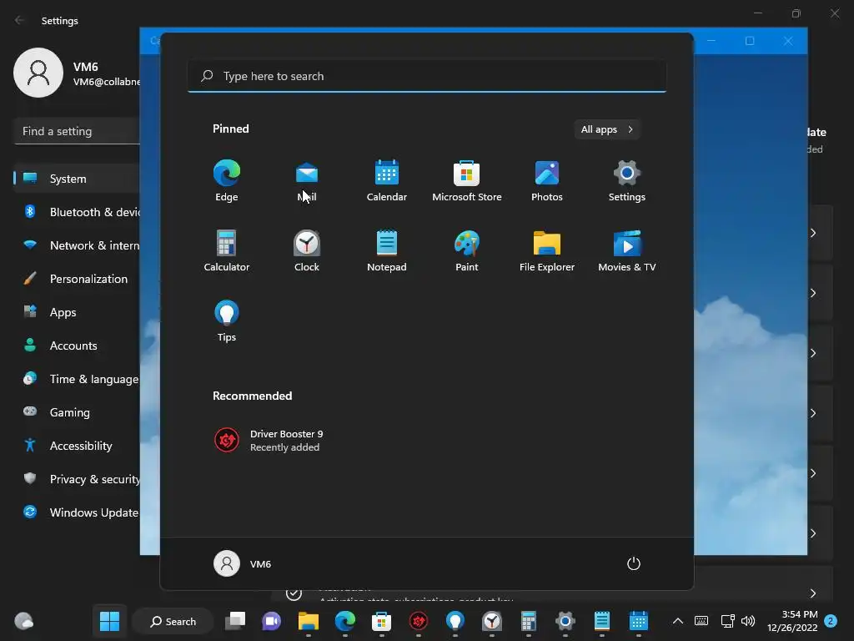The image size is (854, 641).
Task: Switch to Calendar on taskbar
Action: pyautogui.click(x=638, y=621)
